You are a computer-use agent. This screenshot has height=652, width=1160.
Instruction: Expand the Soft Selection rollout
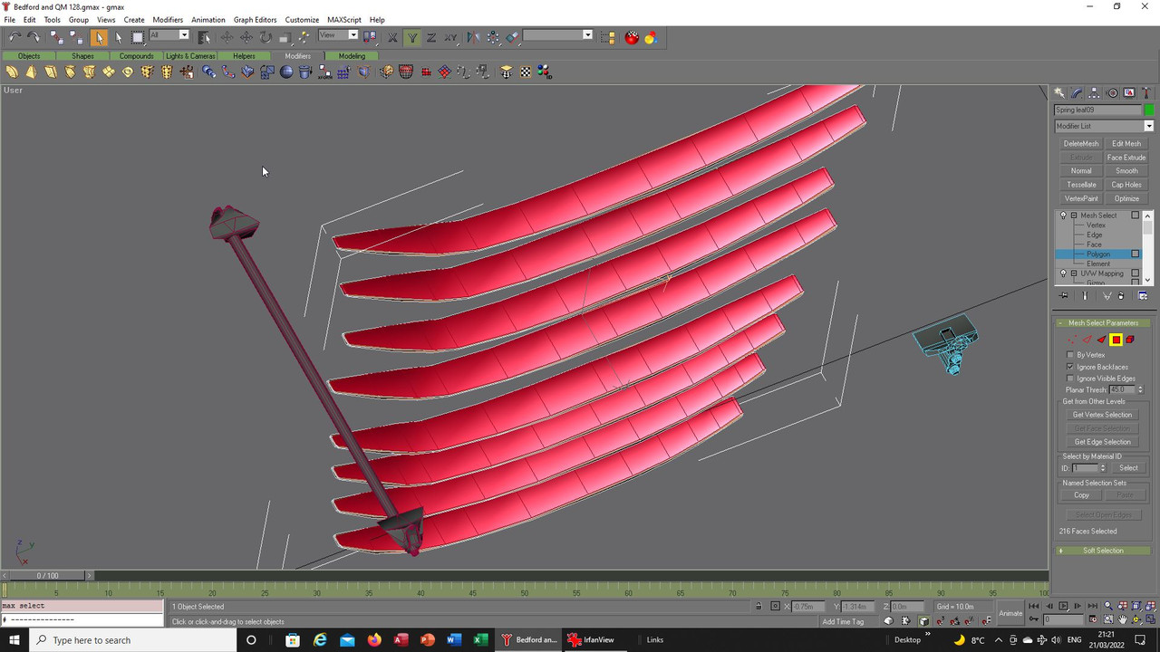1103,551
